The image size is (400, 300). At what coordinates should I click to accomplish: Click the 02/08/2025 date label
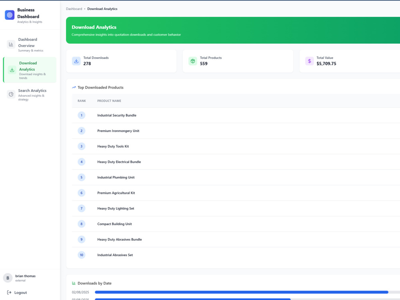[x=80, y=292]
